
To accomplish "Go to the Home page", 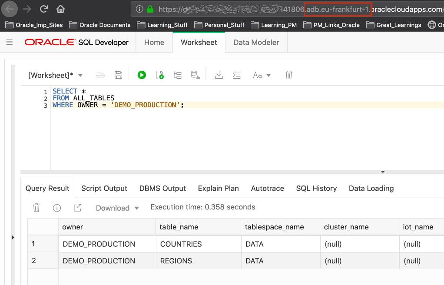I will tap(154, 42).
